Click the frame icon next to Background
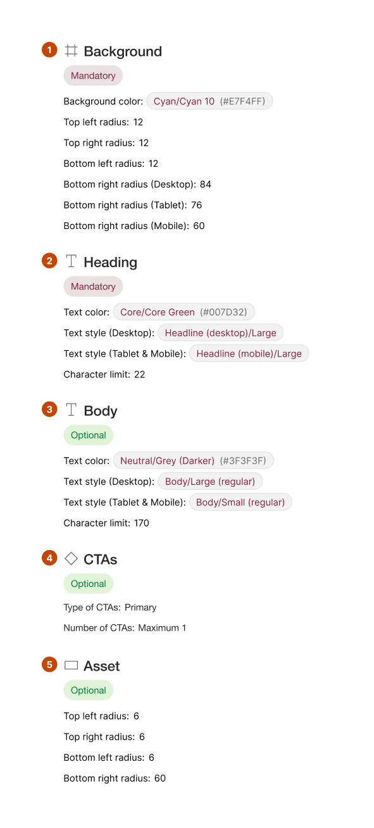The image size is (374, 828). click(x=72, y=50)
